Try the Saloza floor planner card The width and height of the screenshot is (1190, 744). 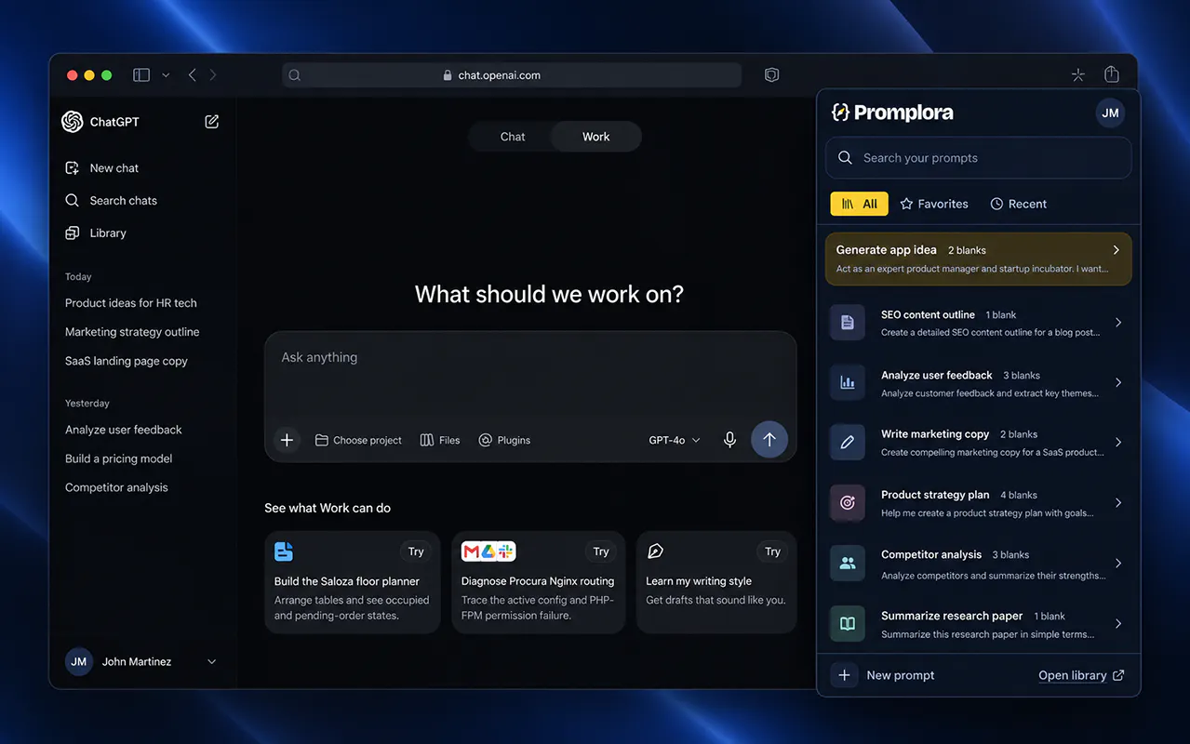(415, 551)
